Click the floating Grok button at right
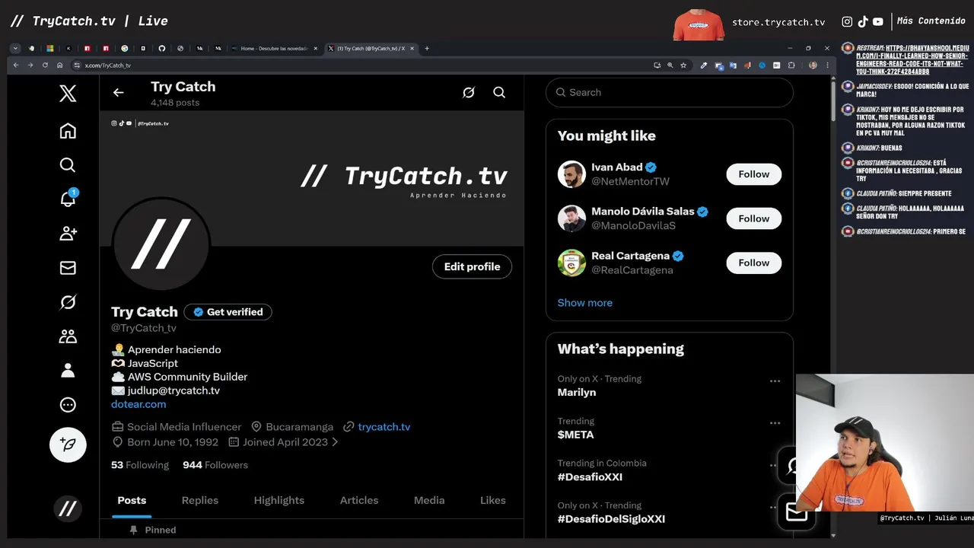The image size is (974, 548). pos(788,466)
